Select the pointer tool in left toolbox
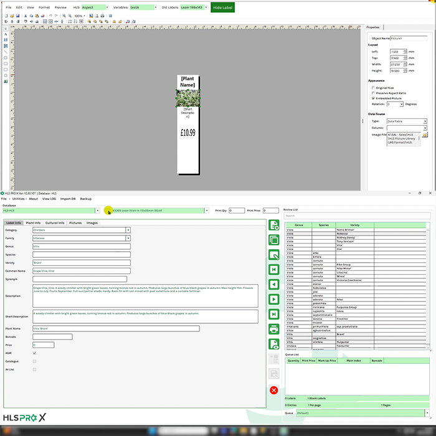 coord(6,29)
